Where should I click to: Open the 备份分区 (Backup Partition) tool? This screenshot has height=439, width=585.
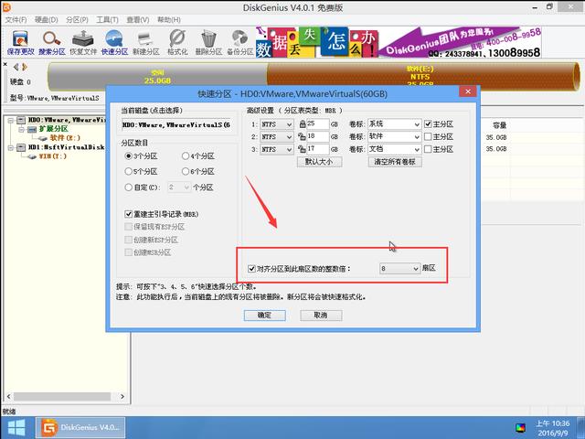coord(240,41)
